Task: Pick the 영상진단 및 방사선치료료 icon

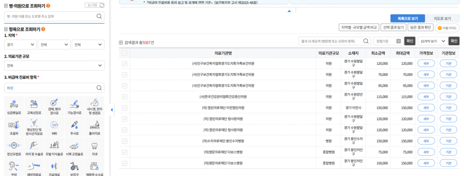Action: pos(34,127)
